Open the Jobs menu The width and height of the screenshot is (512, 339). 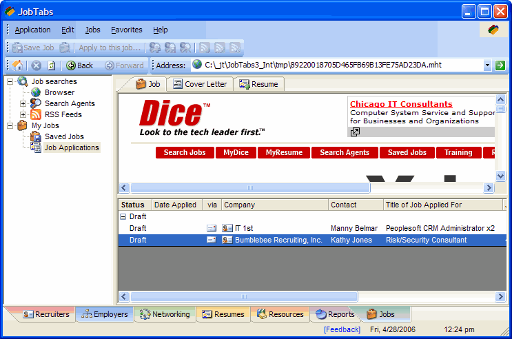92,30
